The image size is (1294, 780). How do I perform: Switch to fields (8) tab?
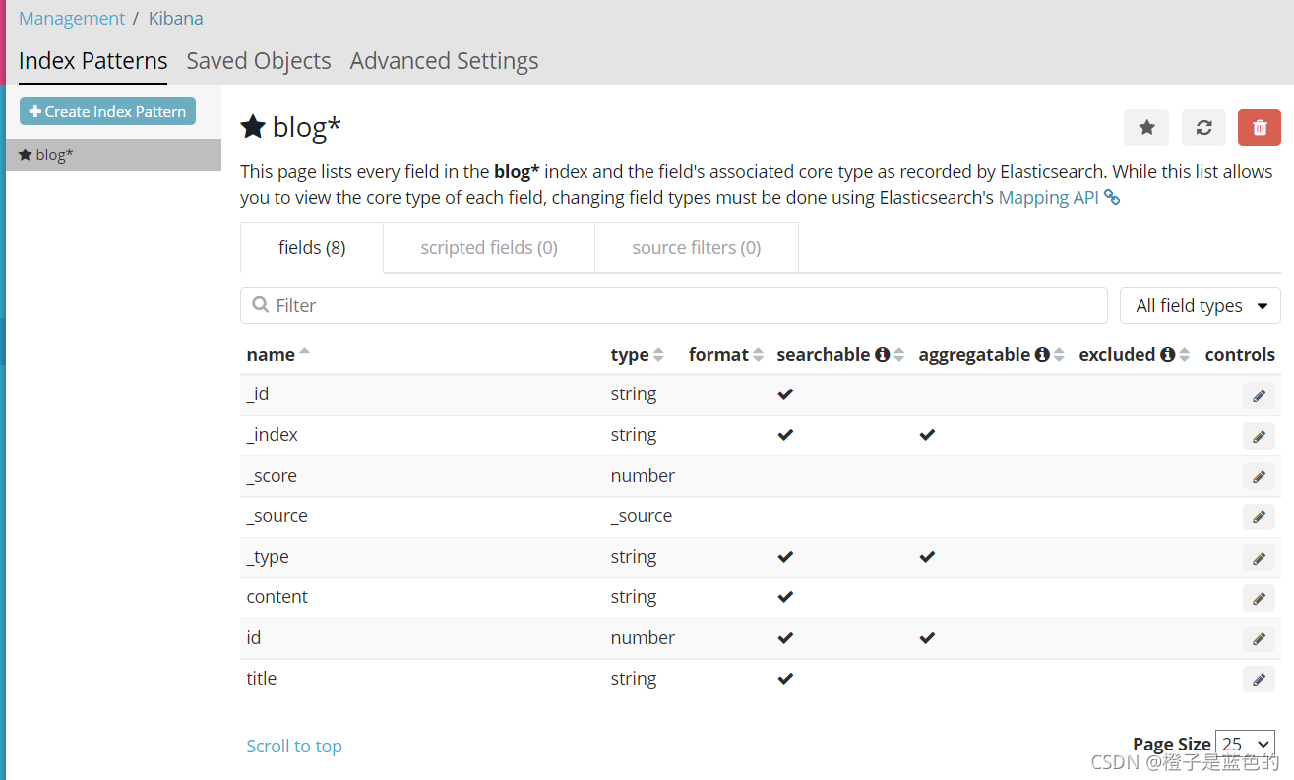[312, 248]
